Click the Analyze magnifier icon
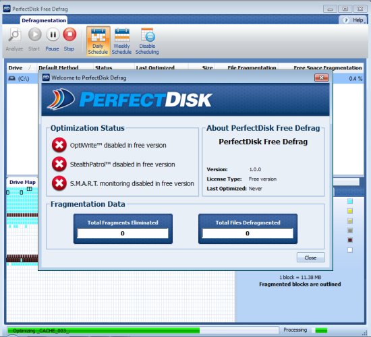 point(14,35)
